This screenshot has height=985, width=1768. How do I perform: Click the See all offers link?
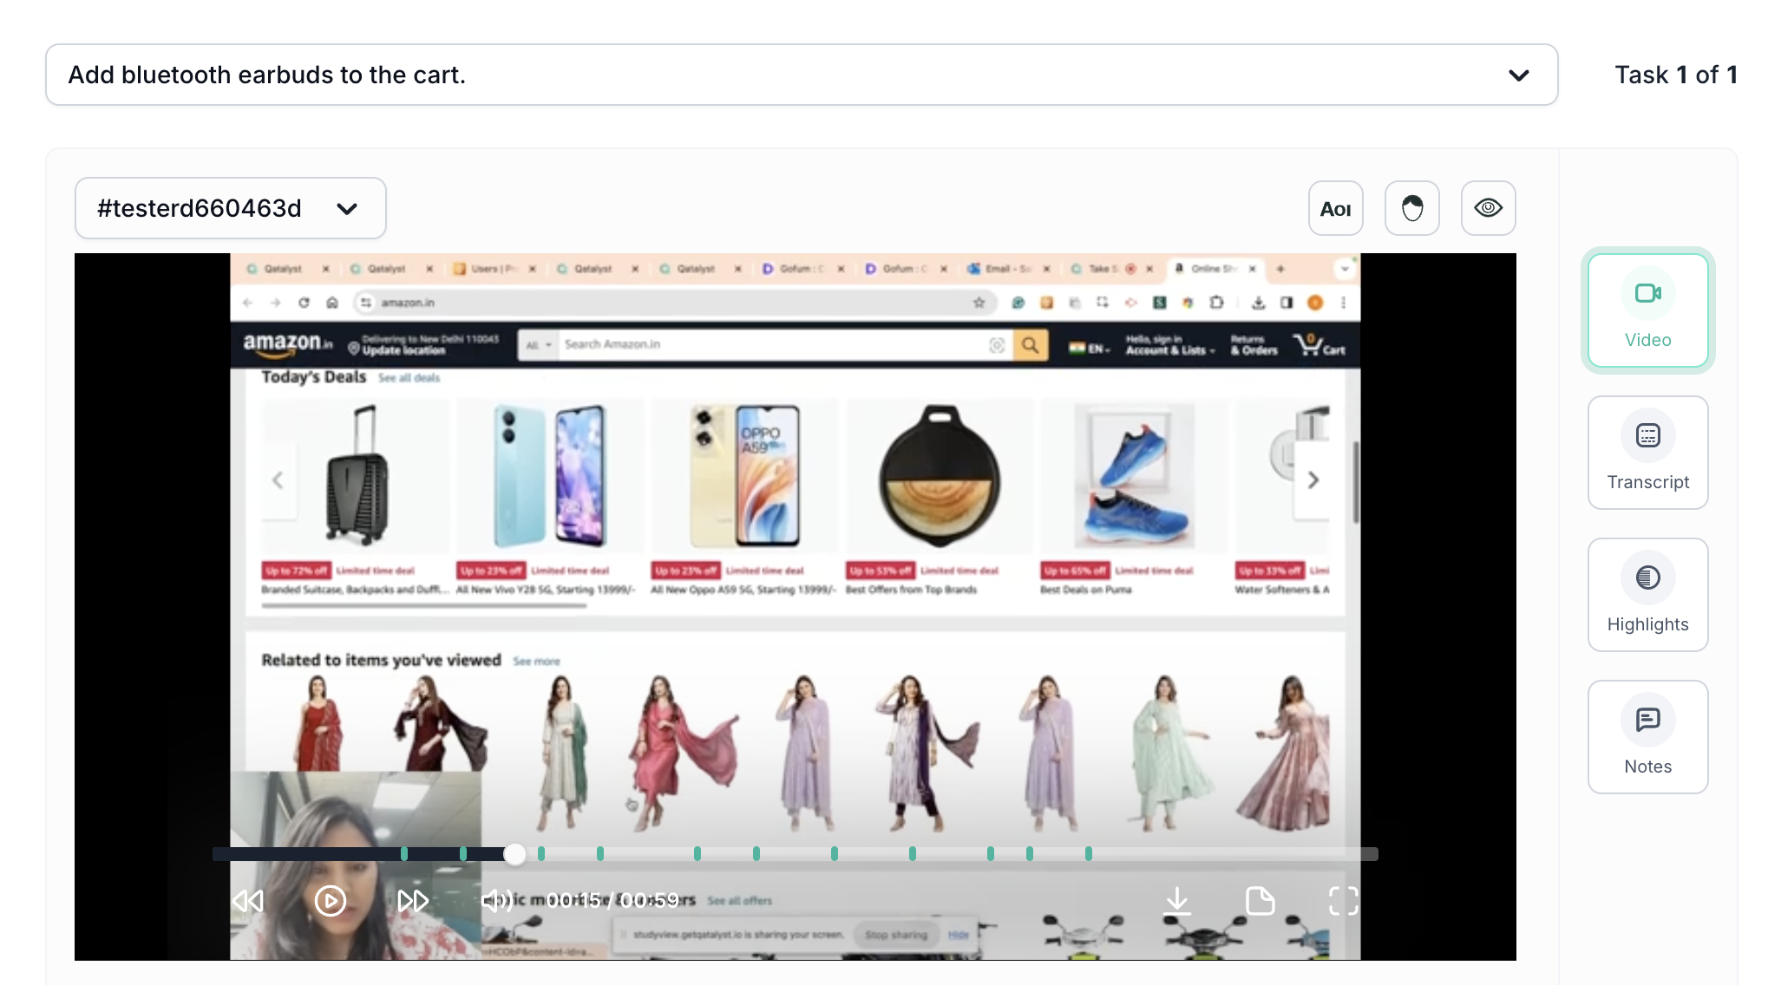(739, 901)
